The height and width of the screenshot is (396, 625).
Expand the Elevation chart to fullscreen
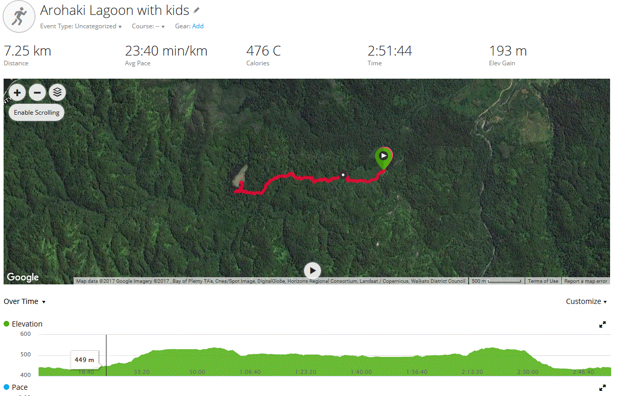[x=602, y=325]
